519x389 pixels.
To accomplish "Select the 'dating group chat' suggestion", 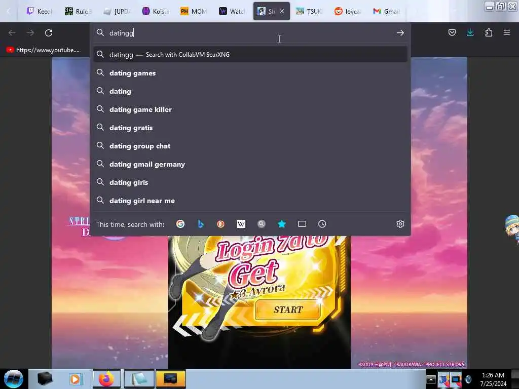I will pos(250,145).
